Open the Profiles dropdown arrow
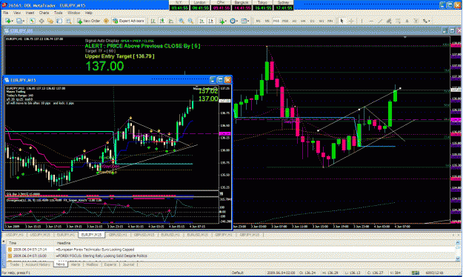The image size is (463, 277). 23,21
